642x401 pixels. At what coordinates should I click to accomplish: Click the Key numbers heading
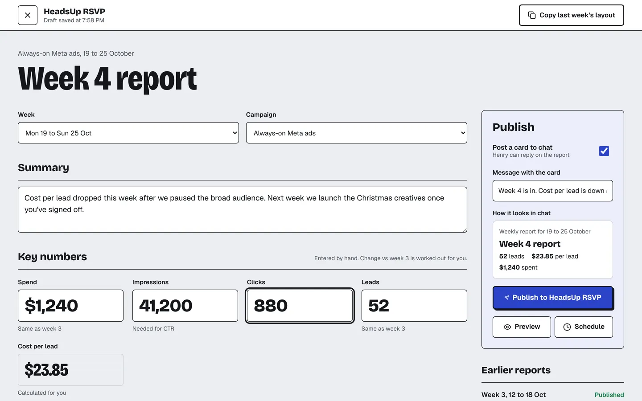pyautogui.click(x=52, y=257)
